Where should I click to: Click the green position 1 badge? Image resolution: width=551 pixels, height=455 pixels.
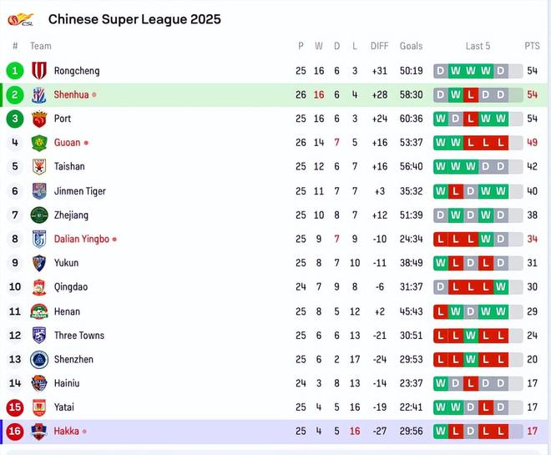[15, 71]
